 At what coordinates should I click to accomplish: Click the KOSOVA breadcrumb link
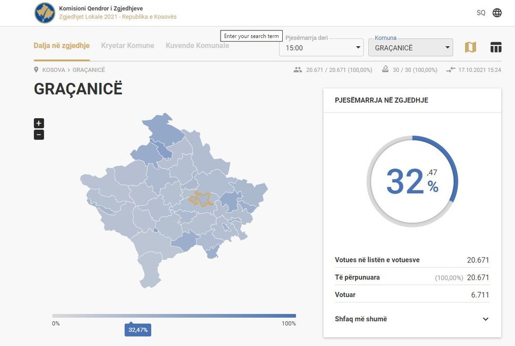(x=54, y=70)
